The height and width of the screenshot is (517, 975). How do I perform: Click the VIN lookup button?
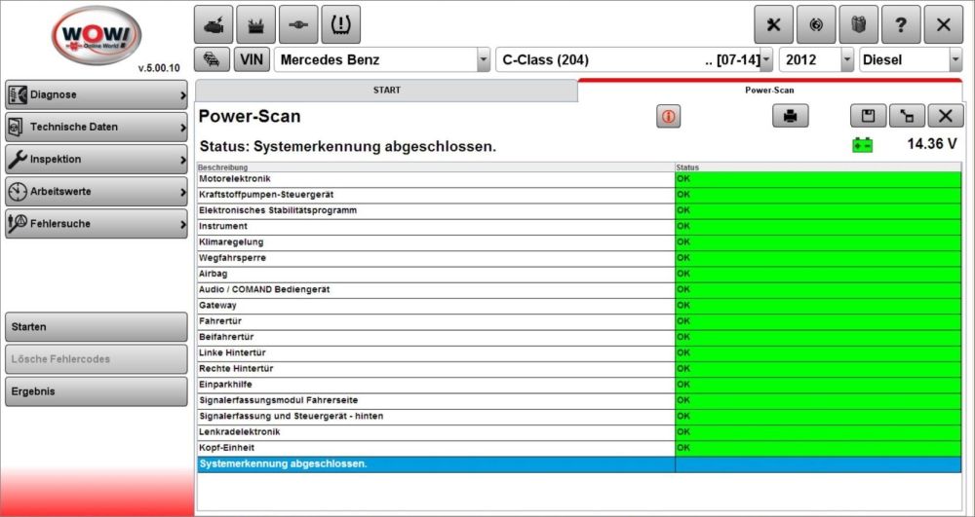252,59
